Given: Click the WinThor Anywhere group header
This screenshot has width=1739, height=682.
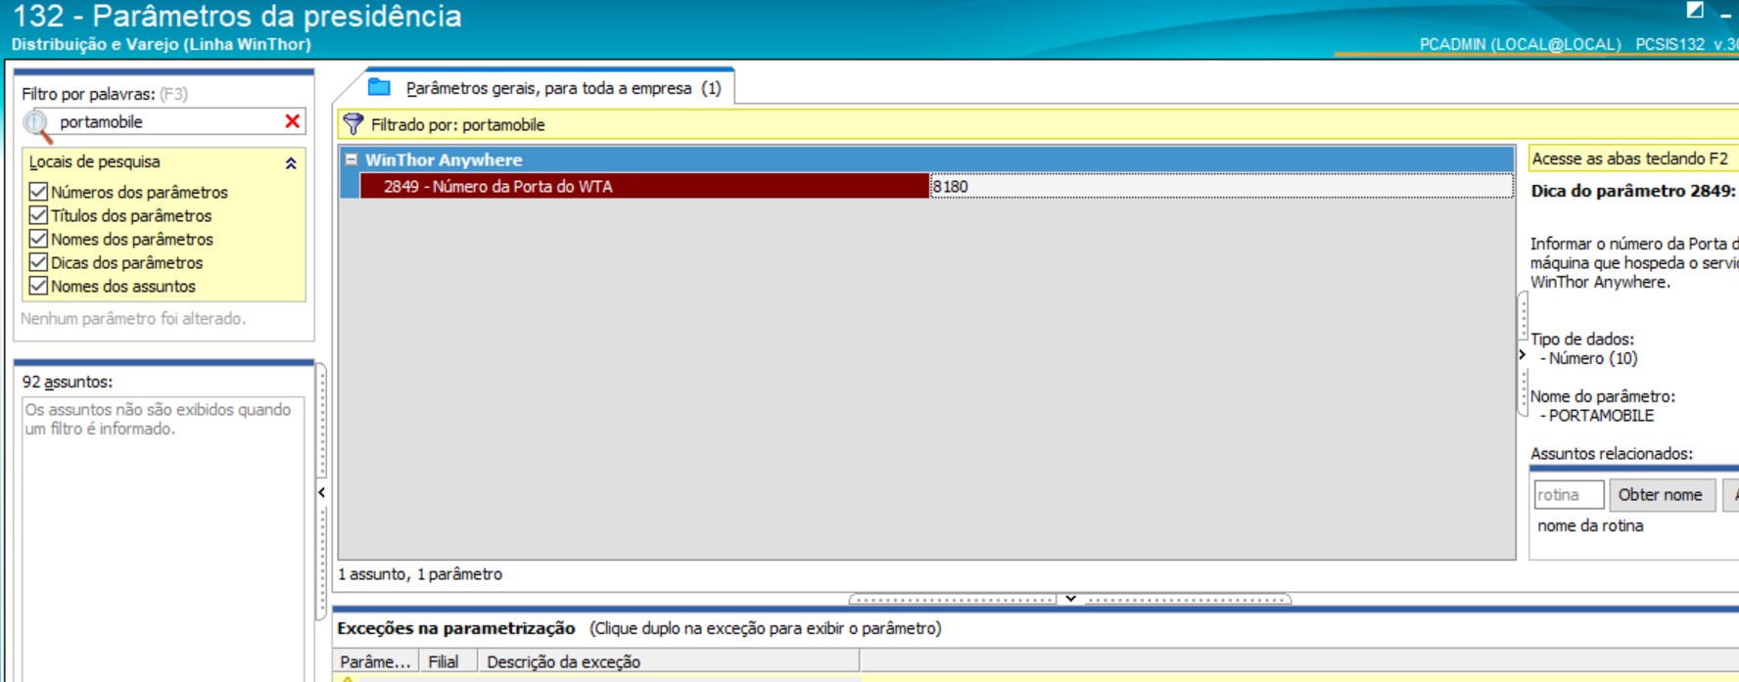Looking at the screenshot, I should (926, 159).
